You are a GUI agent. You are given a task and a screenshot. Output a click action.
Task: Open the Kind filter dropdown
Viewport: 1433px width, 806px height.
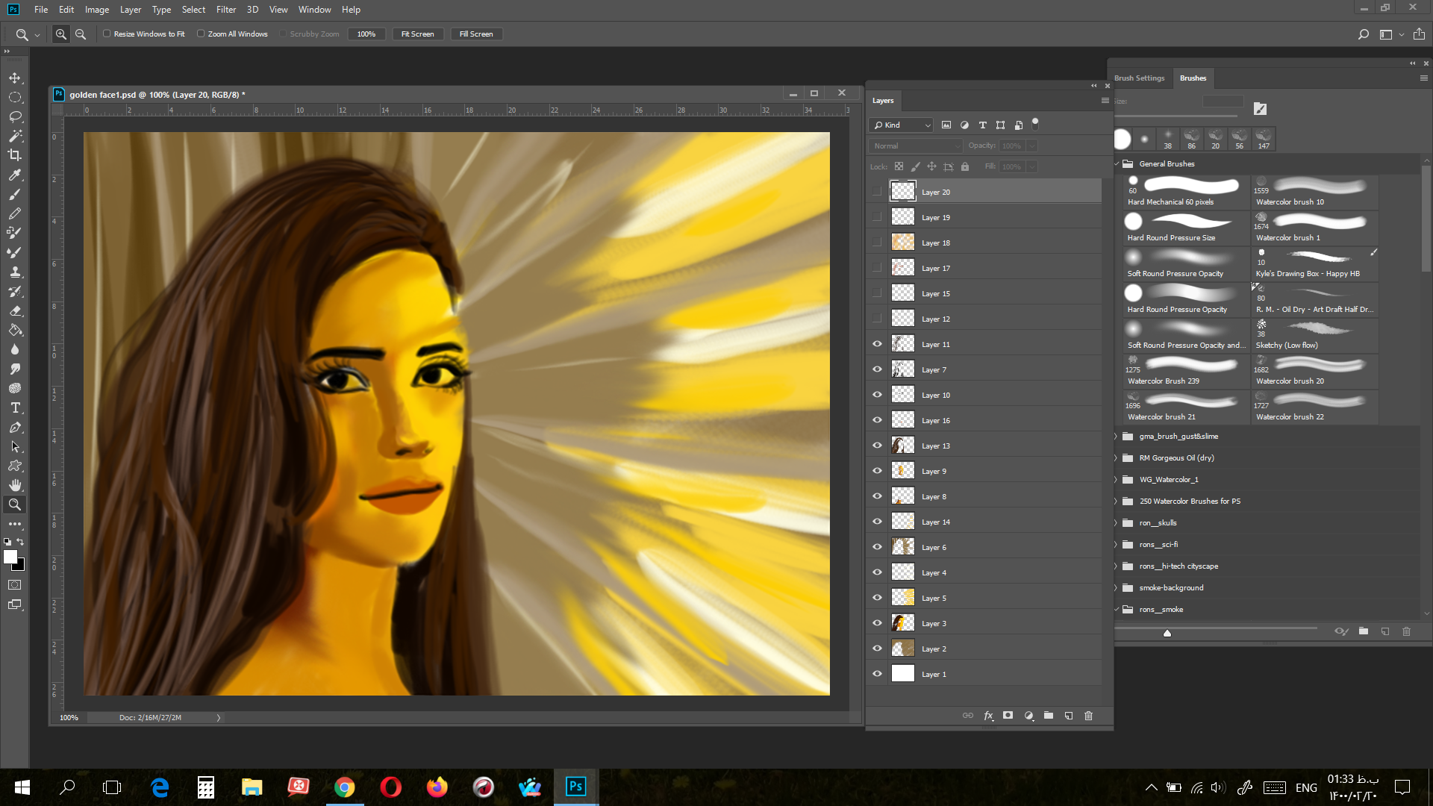pos(902,125)
